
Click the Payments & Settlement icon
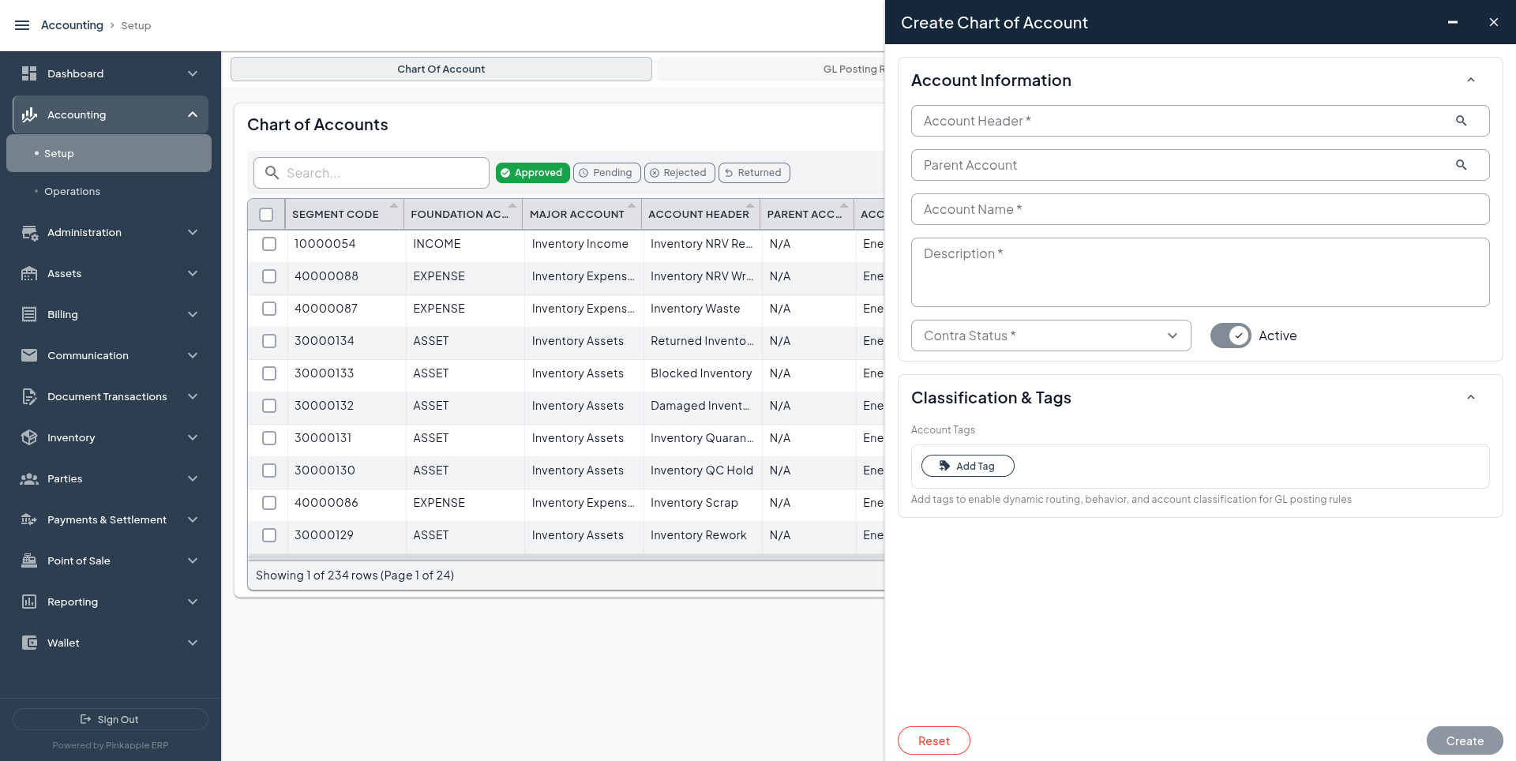click(29, 519)
